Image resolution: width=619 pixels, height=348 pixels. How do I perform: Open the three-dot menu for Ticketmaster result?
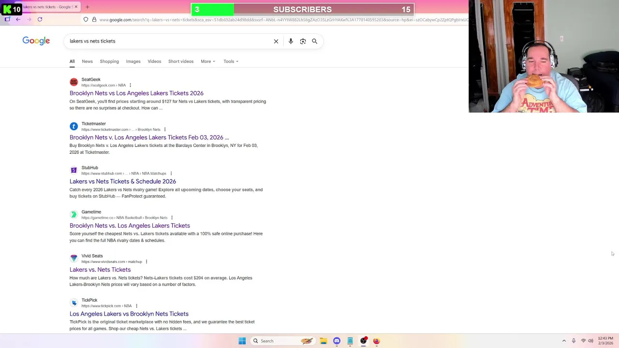[165, 129]
